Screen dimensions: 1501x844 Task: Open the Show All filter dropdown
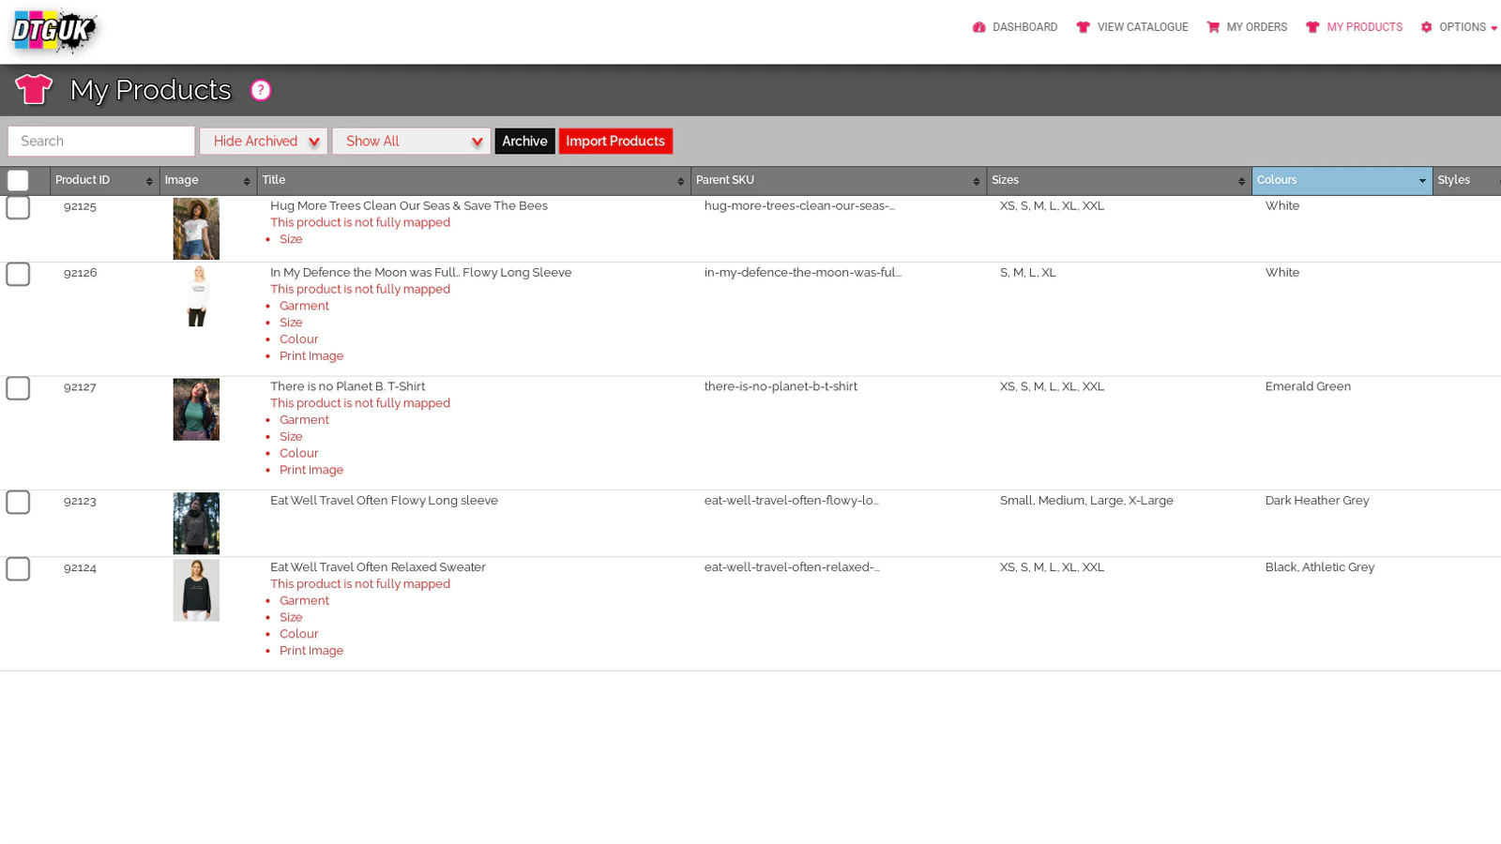point(411,142)
